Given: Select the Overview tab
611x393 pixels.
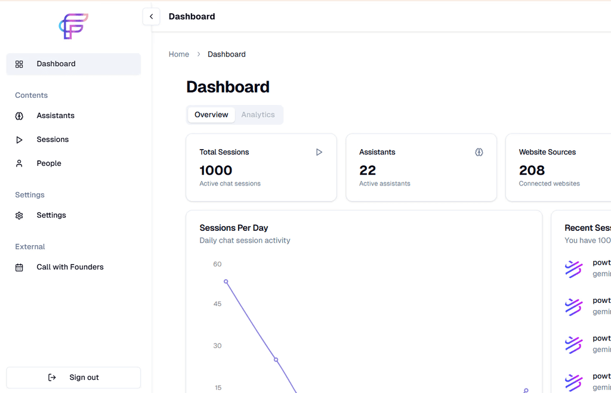Looking at the screenshot, I should click(x=211, y=115).
